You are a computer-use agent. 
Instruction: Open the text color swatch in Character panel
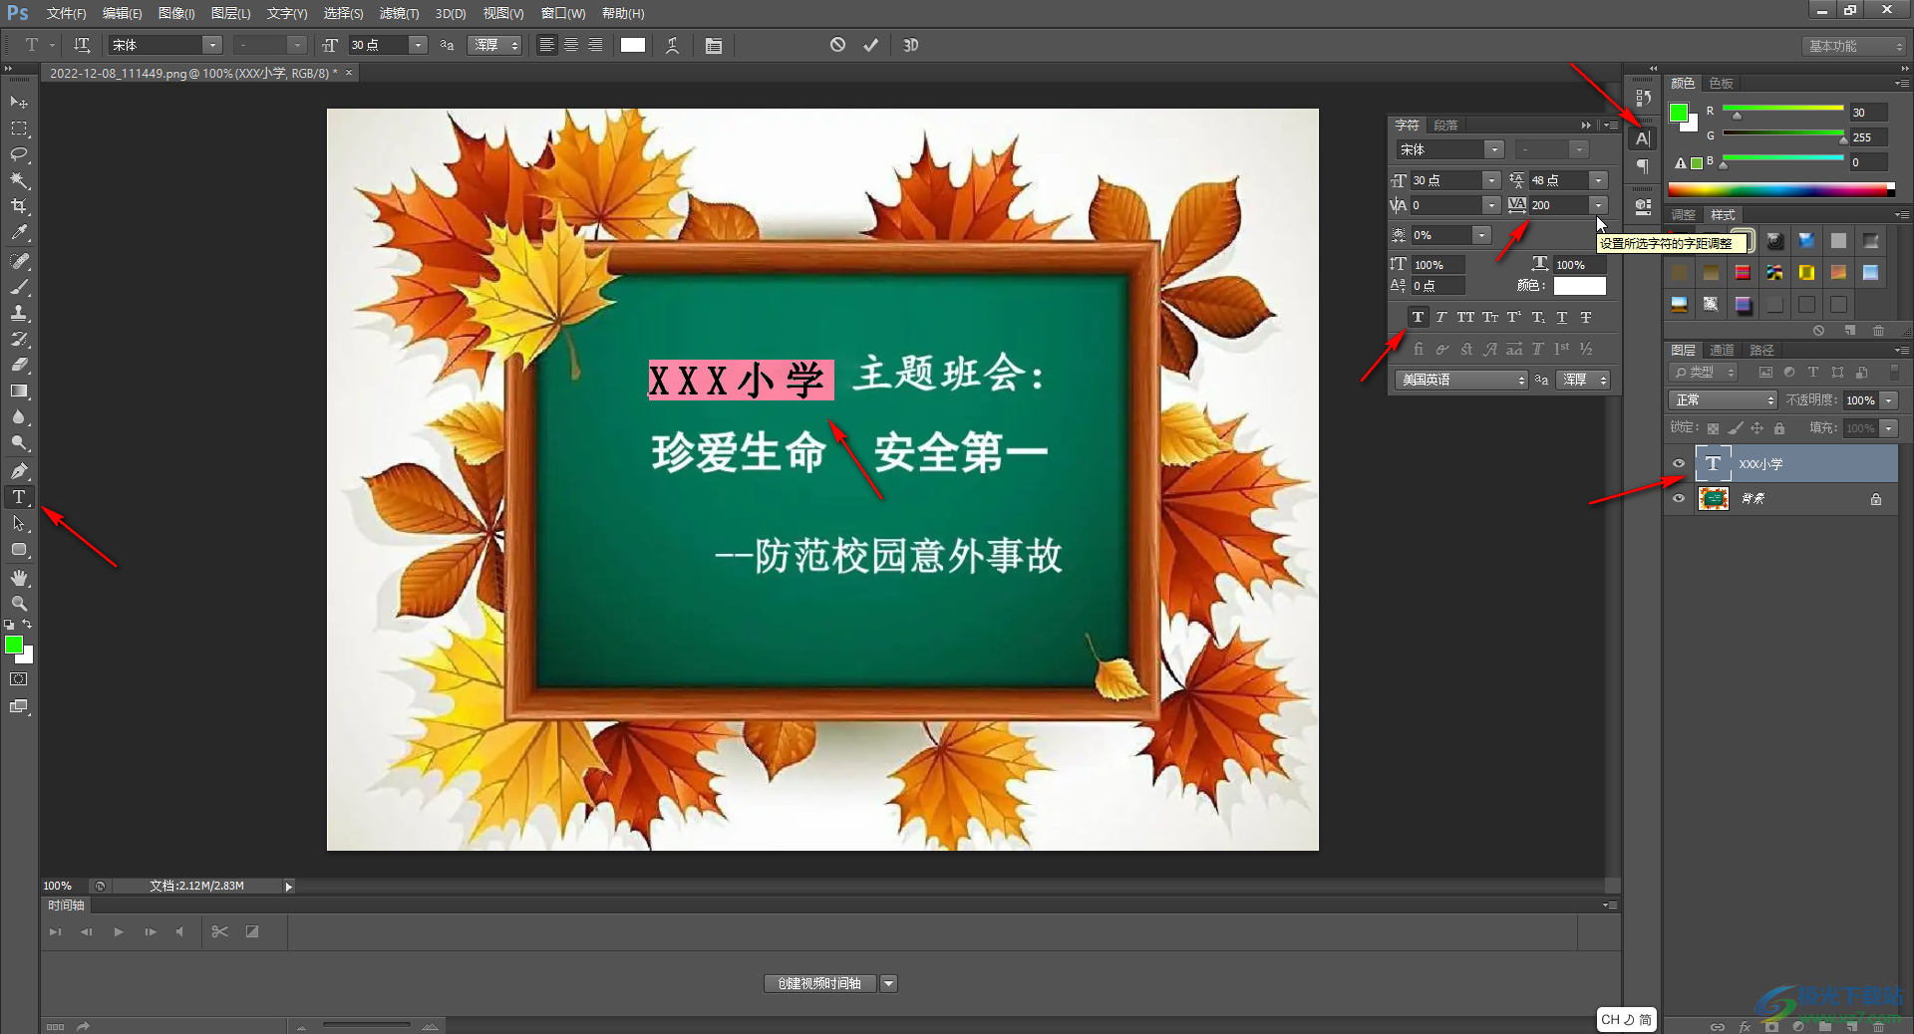(x=1579, y=286)
